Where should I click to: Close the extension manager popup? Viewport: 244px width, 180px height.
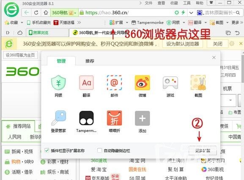click(214, 58)
